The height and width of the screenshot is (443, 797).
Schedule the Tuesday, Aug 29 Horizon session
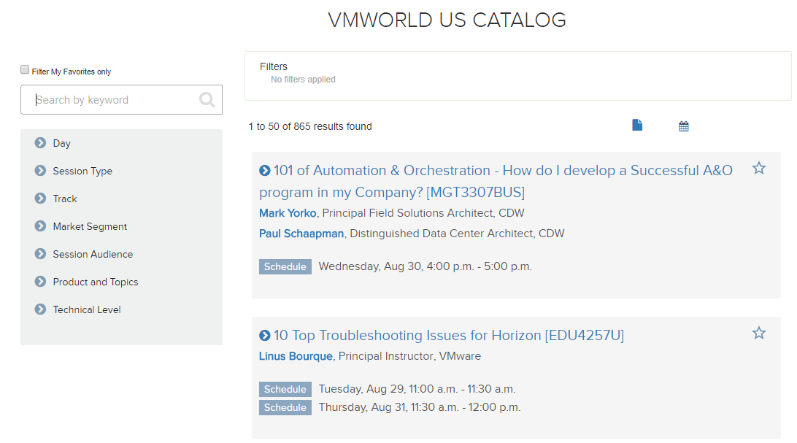(x=285, y=390)
